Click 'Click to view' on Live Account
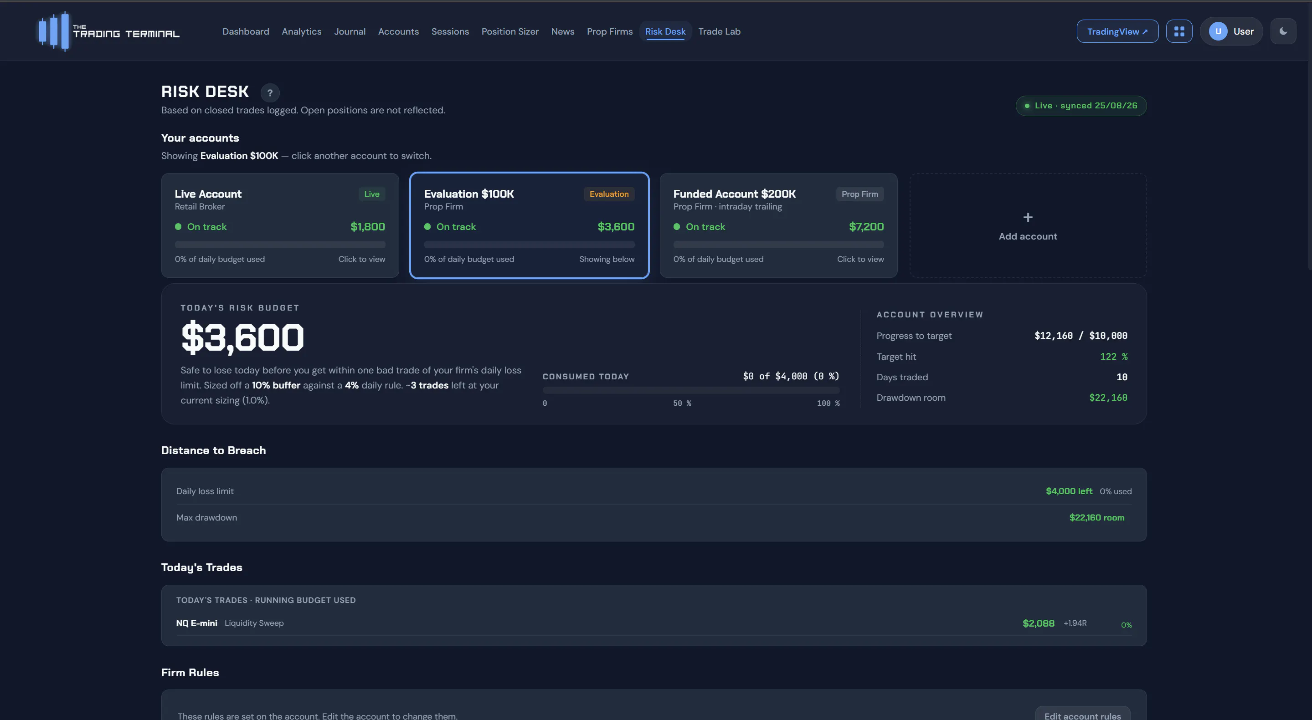The image size is (1312, 720). click(361, 259)
